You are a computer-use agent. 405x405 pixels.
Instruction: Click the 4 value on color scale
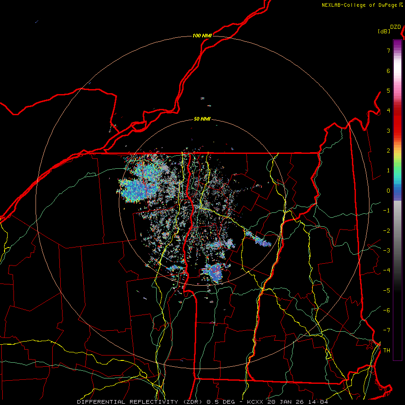[388, 111]
